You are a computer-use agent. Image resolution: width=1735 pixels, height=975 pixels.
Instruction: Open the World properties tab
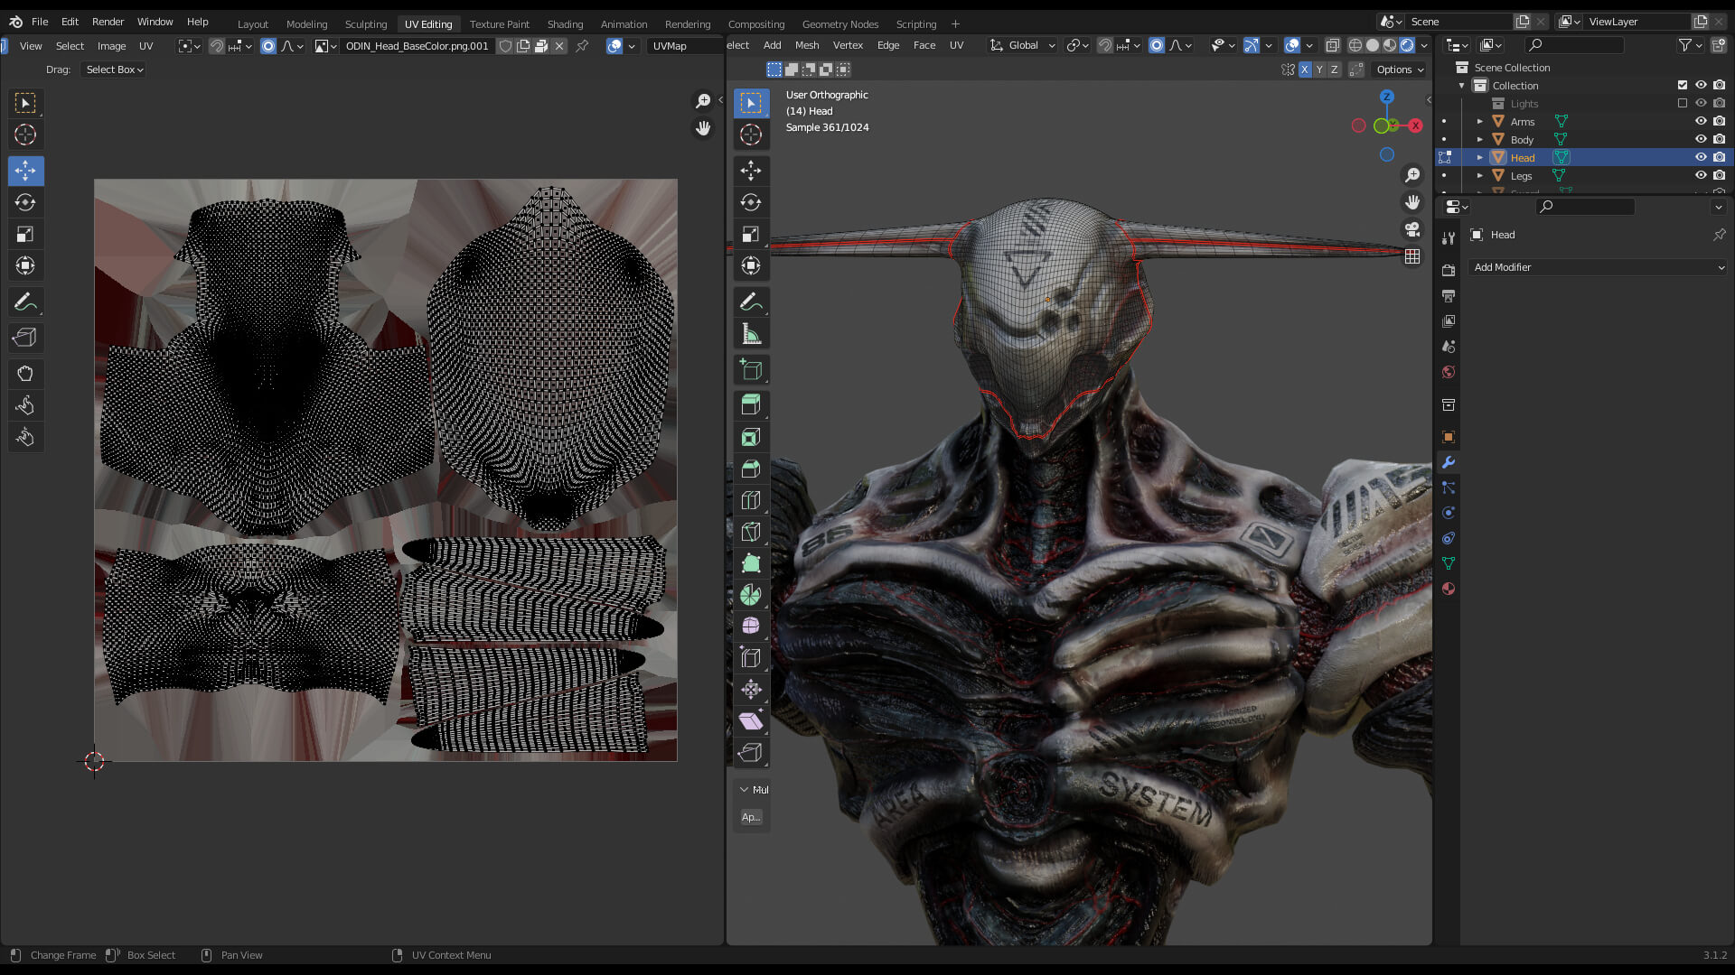[1449, 372]
